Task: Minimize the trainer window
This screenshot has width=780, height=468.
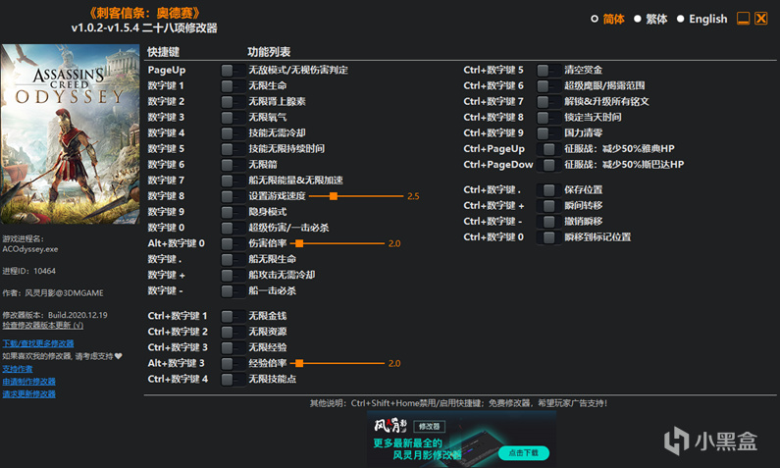Action: [x=743, y=19]
